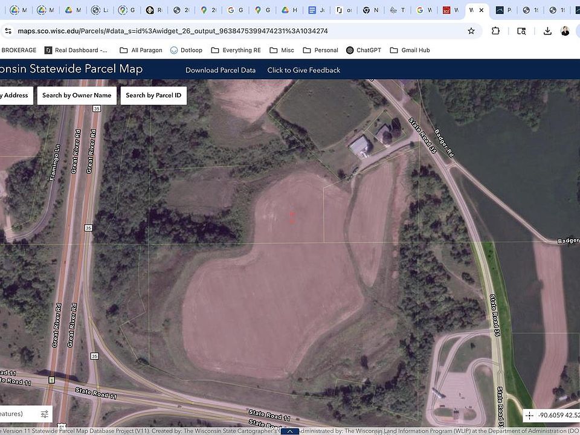Screen dimensions: 580x435
Task: Expand the bottom attribute table arrow
Action: click(290, 431)
